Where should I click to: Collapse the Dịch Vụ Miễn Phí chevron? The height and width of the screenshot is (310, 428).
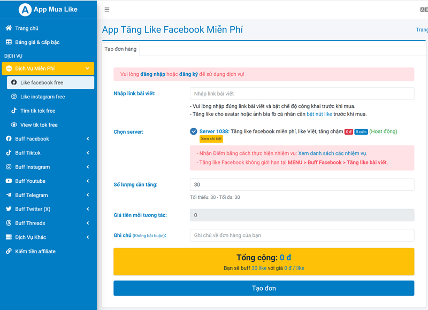click(x=87, y=68)
